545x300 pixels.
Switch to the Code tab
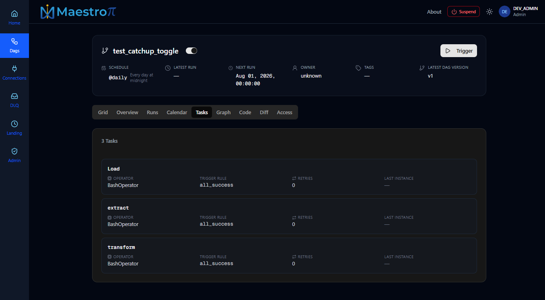coord(245,112)
